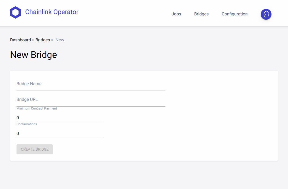Click into the Bridge URL field
The height and width of the screenshot is (189, 288).
[x=91, y=100]
